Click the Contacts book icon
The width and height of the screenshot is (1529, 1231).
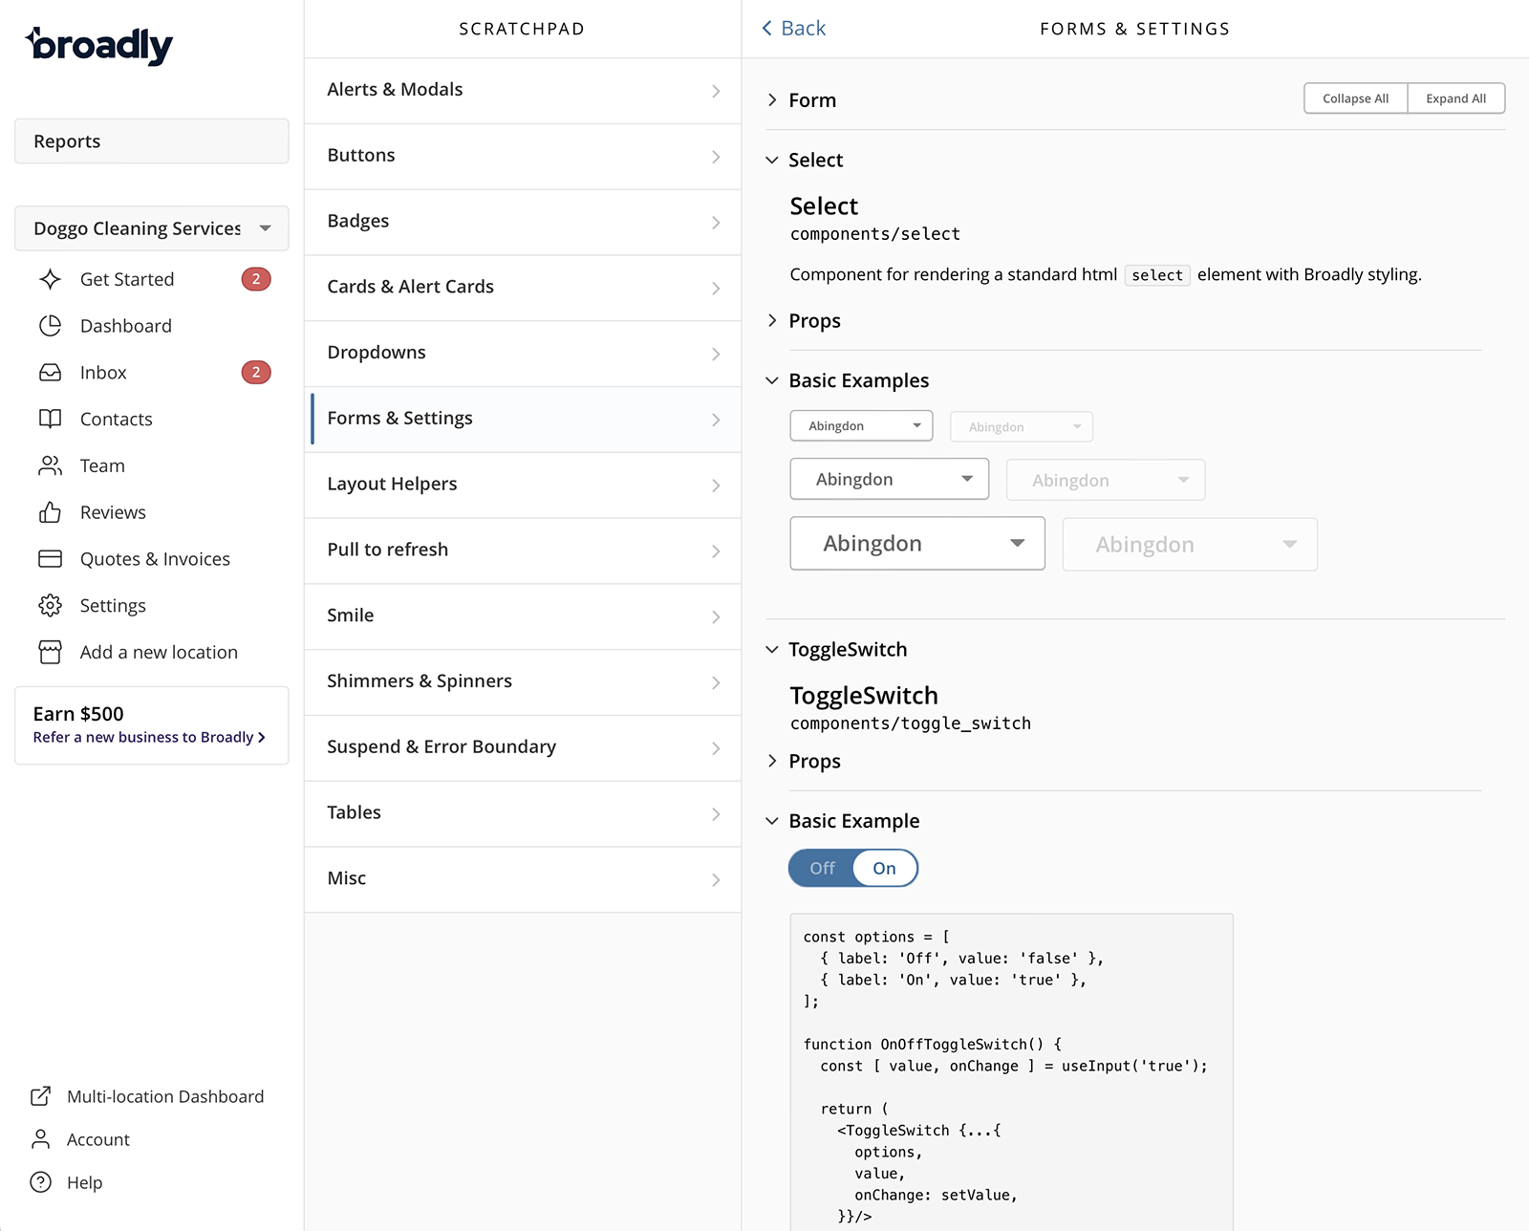click(51, 419)
